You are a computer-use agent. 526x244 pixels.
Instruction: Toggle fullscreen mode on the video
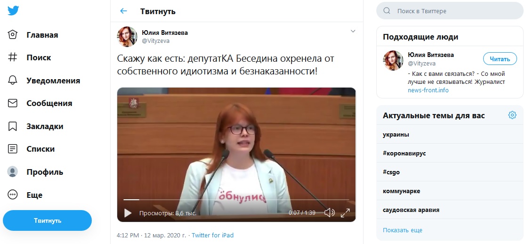pos(345,213)
